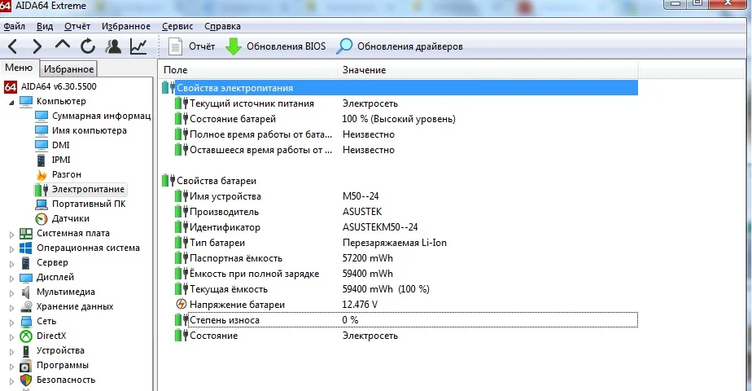752x391 pixels.
Task: Click the Поле column header
Action: (248, 70)
